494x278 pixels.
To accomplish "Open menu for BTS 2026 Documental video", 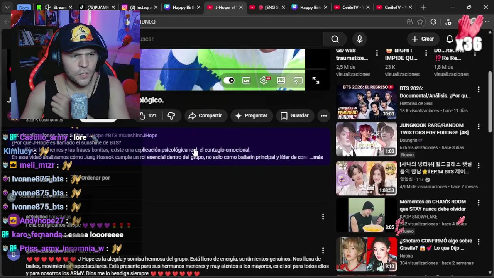I will [x=479, y=90].
